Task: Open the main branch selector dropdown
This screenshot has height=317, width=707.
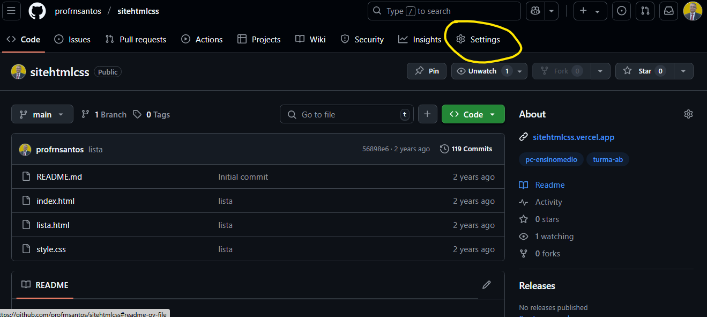Action: (41, 114)
